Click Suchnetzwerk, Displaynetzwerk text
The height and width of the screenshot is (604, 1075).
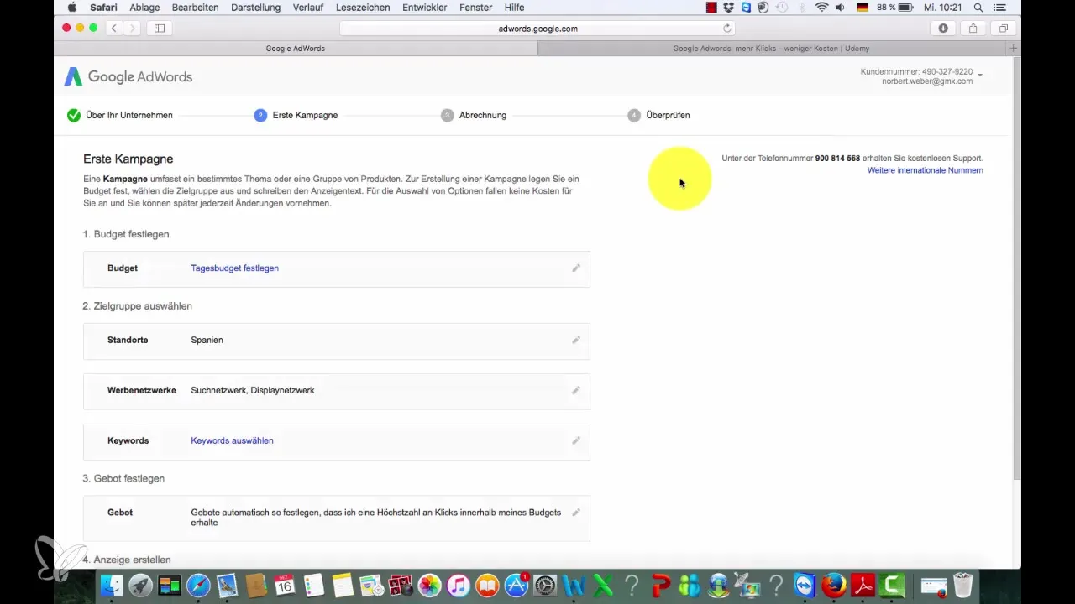click(x=253, y=391)
